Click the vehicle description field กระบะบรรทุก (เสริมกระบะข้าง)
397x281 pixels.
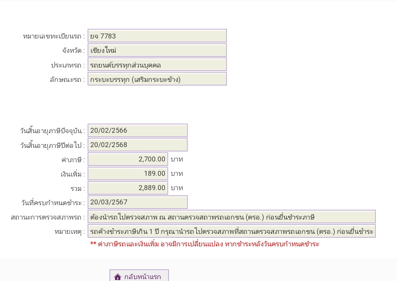(157, 79)
